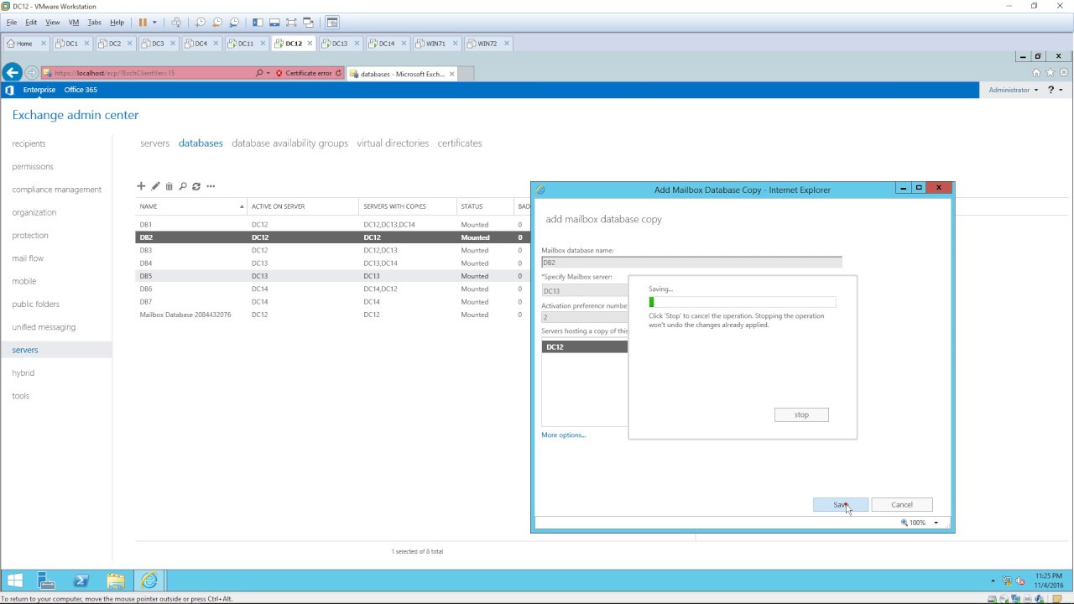This screenshot has width=1074, height=604.
Task: Switch to the DC13 VM tab
Action: click(339, 44)
